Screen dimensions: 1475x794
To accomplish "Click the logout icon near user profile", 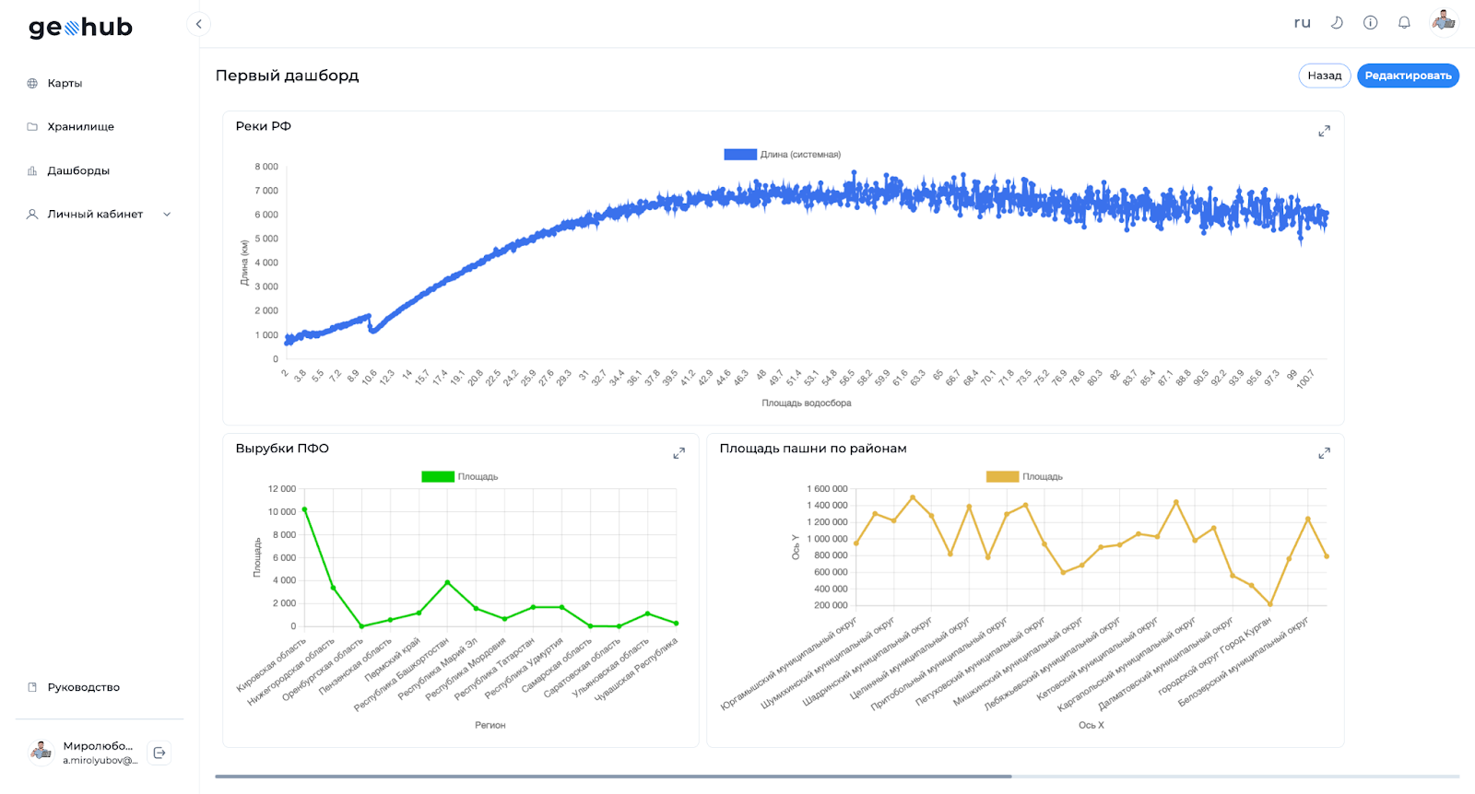I will tap(159, 753).
